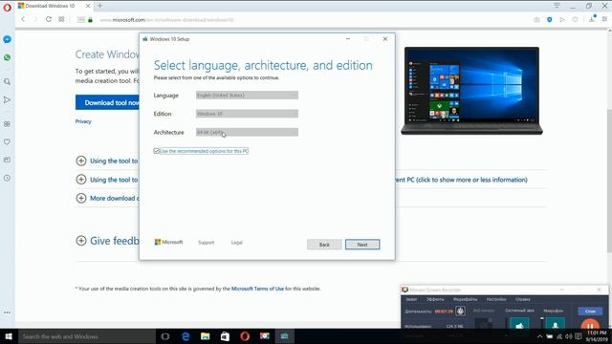Open the Microsoft Terms of Use link
612x344 pixels.
(x=257, y=289)
